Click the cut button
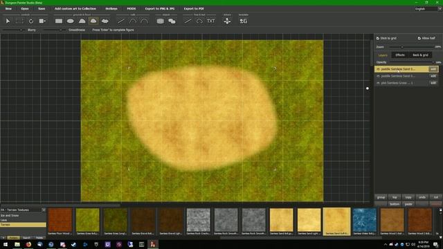443x249 pixels. (x=435, y=197)
